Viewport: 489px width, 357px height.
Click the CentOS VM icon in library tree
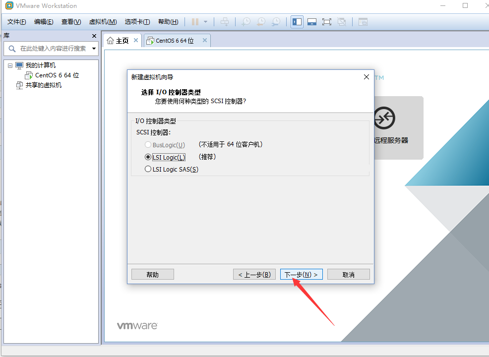(29, 75)
